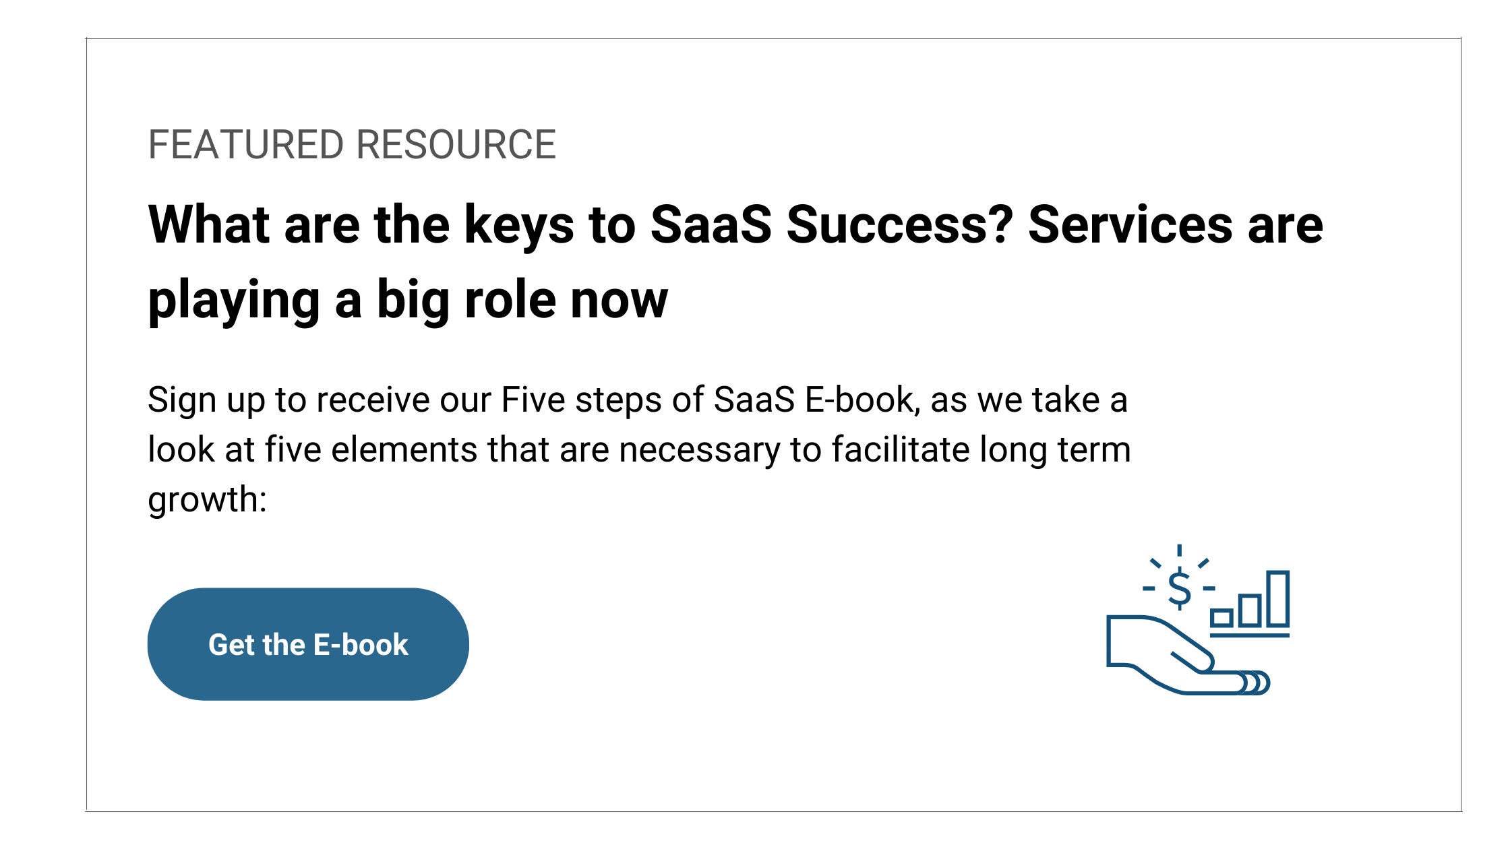Click the dollar sign symbol
This screenshot has height=849, width=1510.
(1180, 589)
